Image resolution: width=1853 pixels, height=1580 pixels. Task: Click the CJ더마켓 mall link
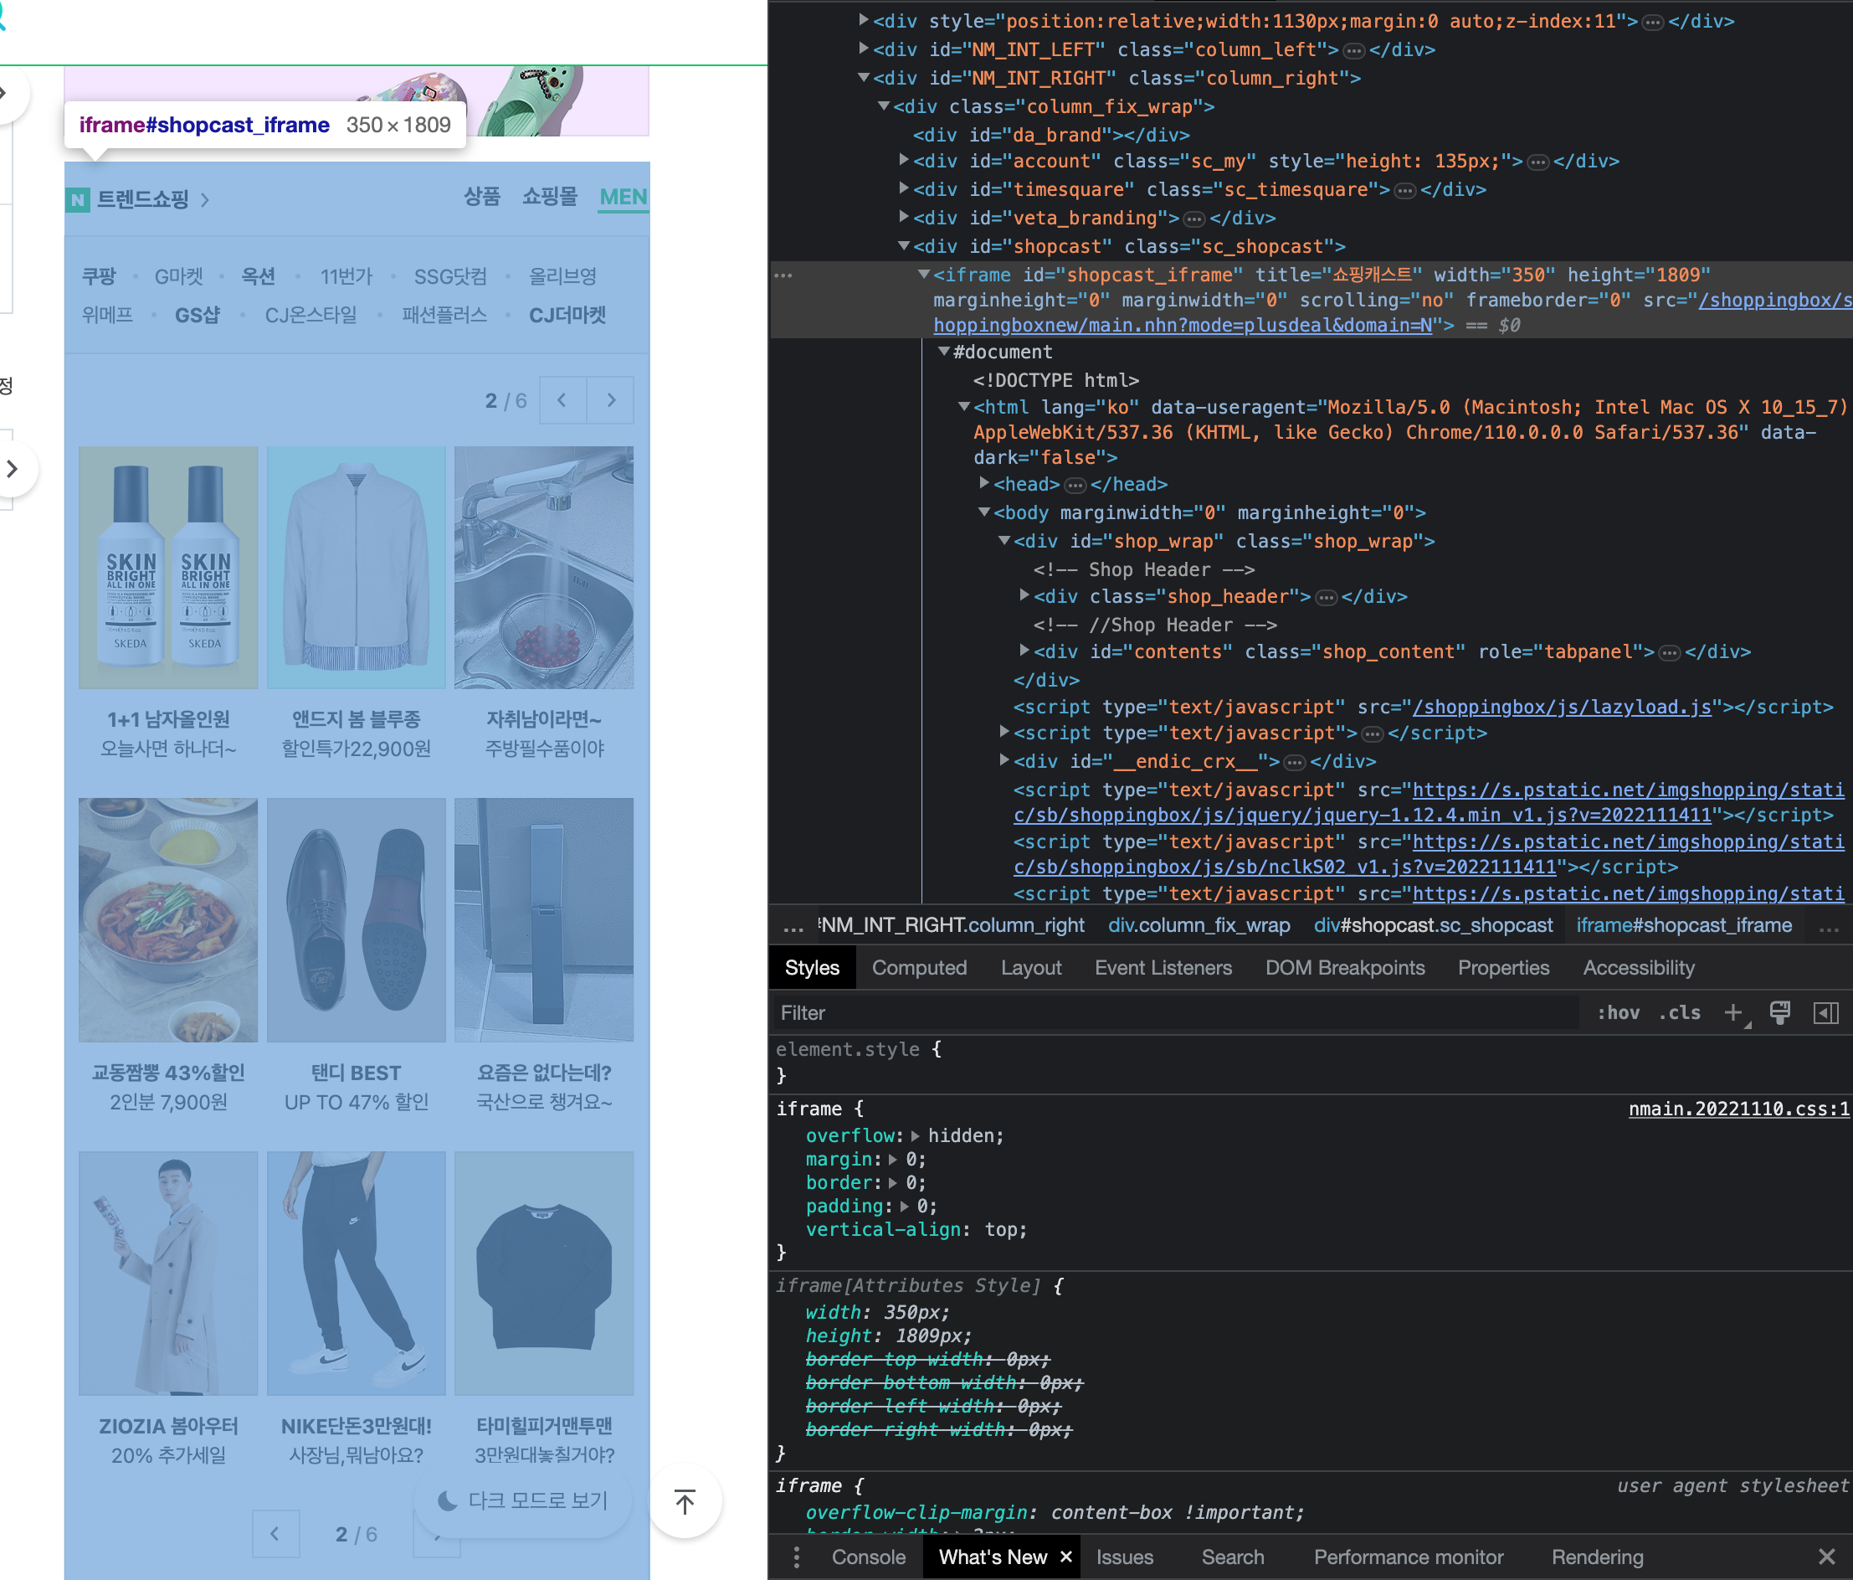(x=568, y=315)
